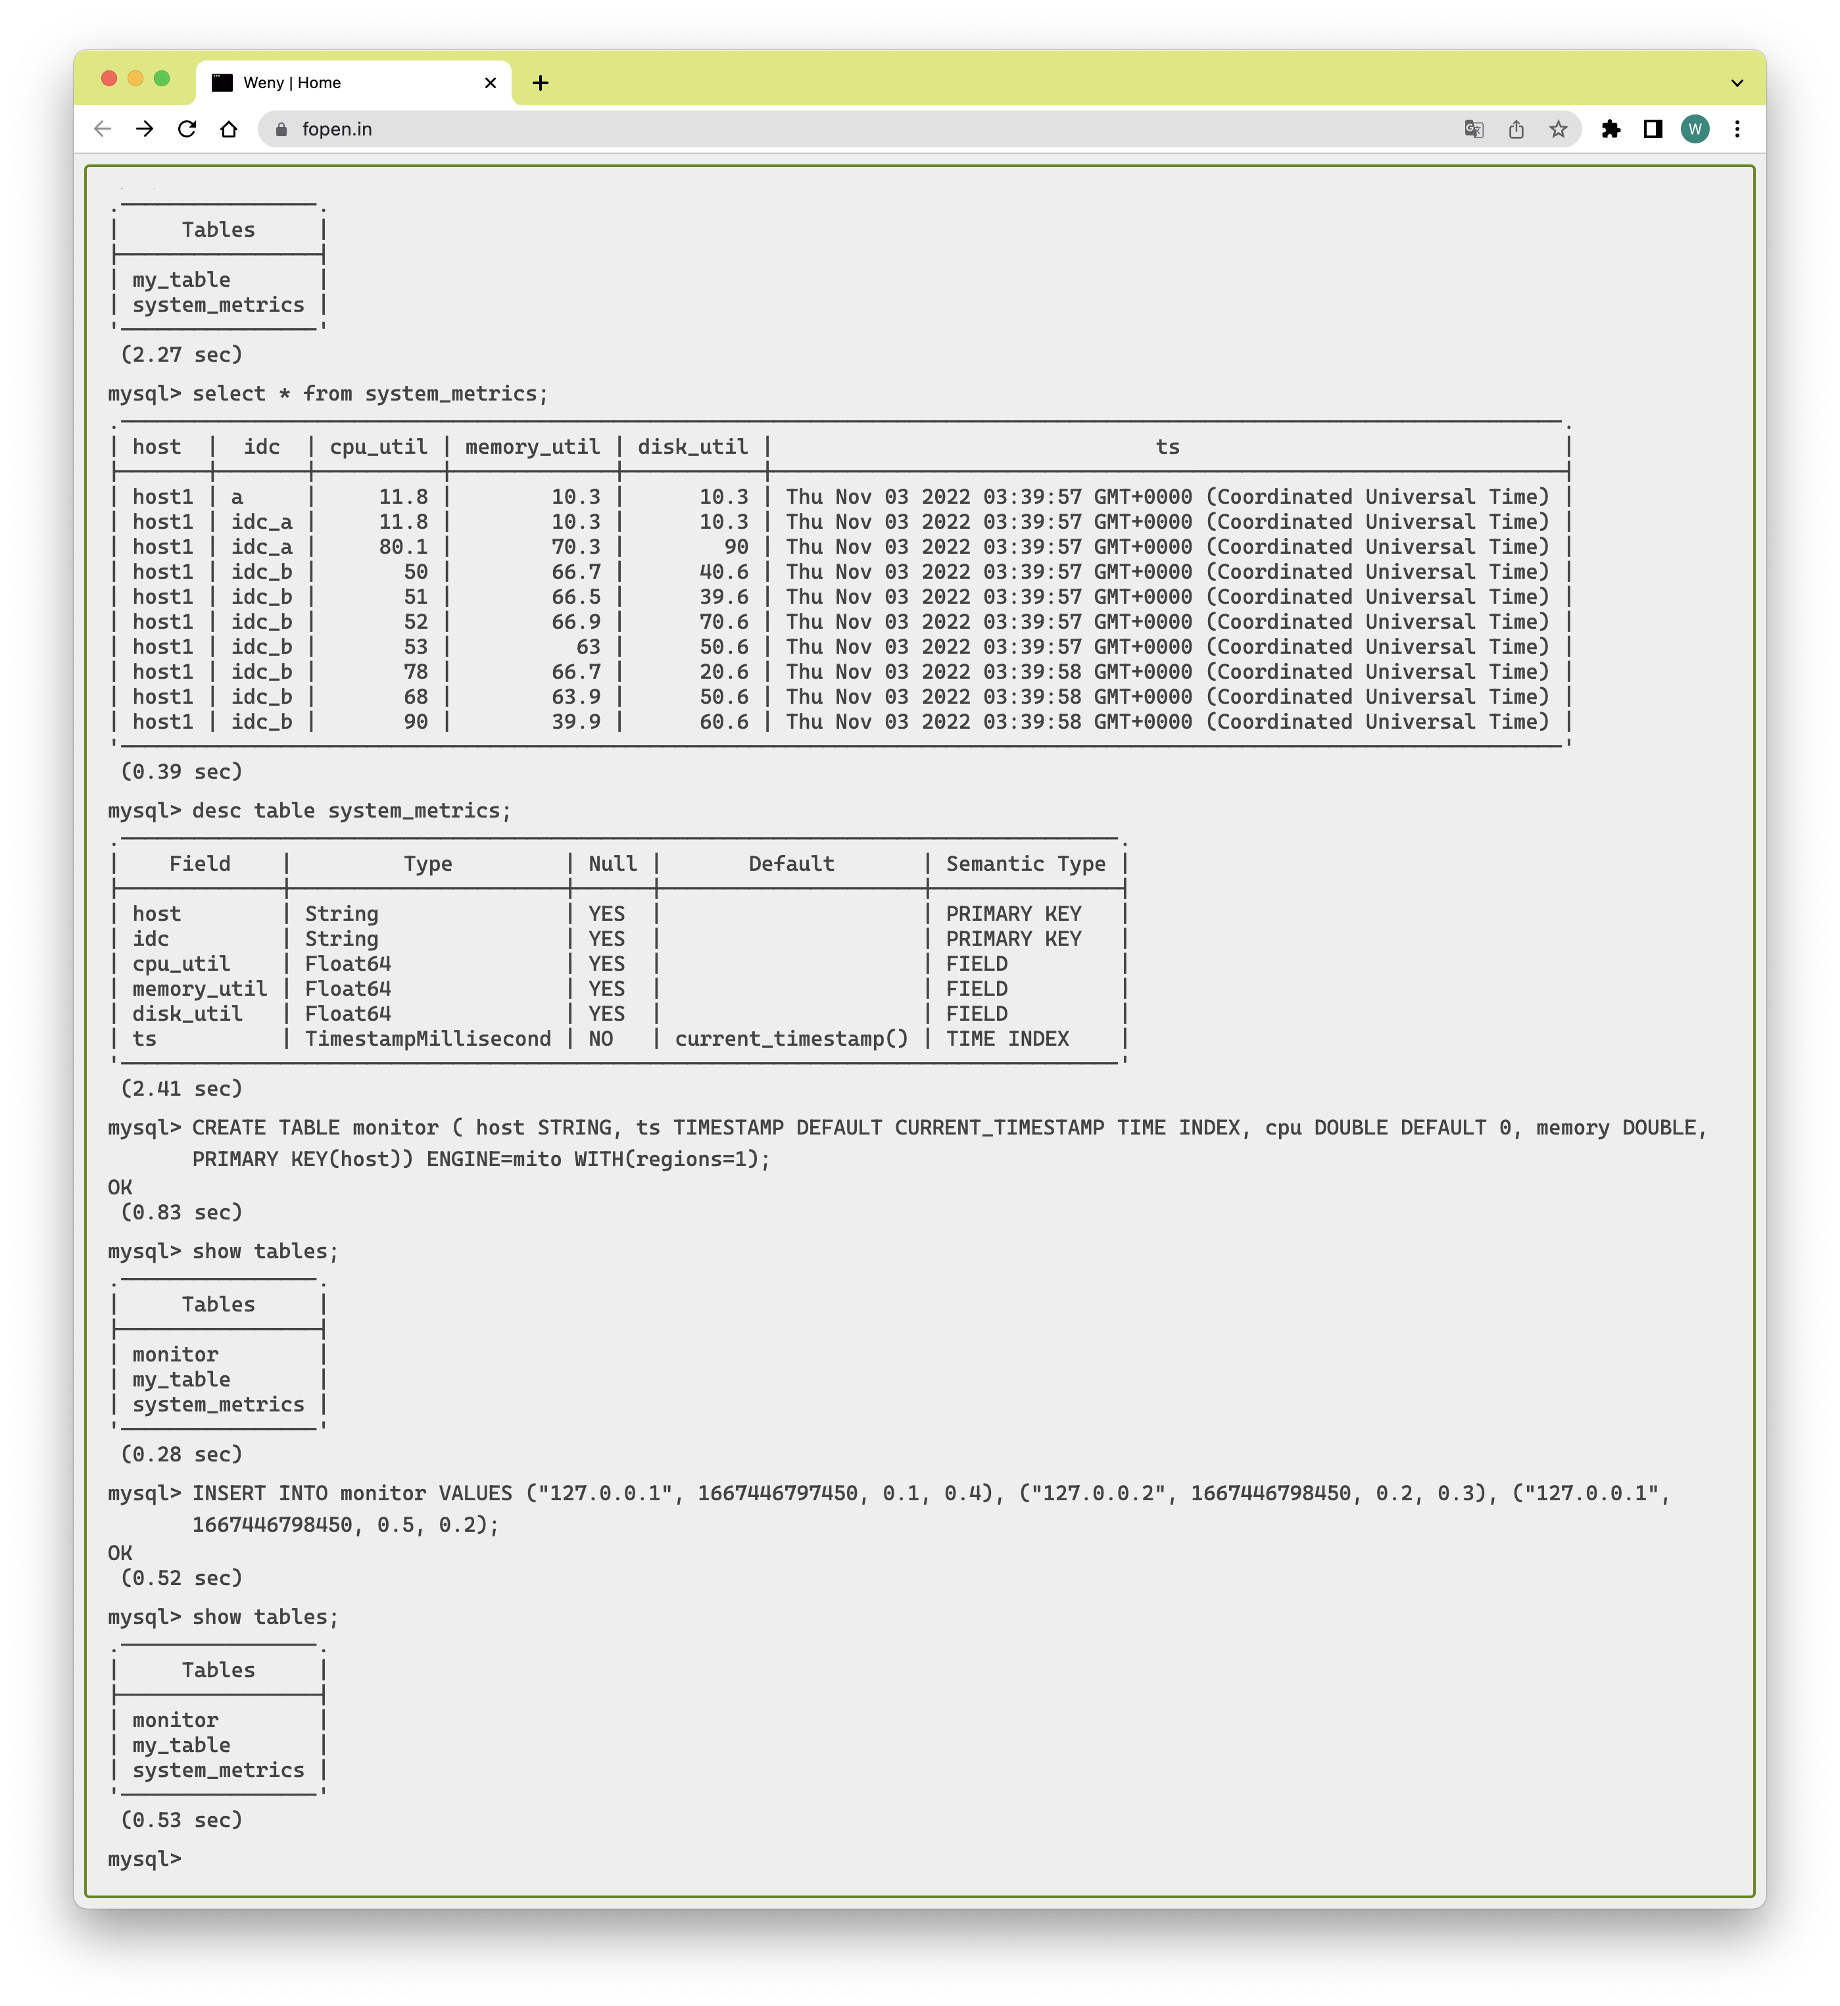
Task: Open a new tab with plus
Action: pos(541,84)
